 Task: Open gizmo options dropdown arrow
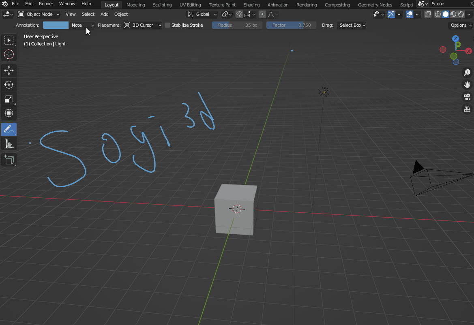pos(399,14)
